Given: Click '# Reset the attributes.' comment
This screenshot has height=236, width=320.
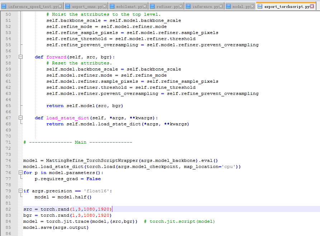Looking at the screenshot, I should [x=79, y=63].
